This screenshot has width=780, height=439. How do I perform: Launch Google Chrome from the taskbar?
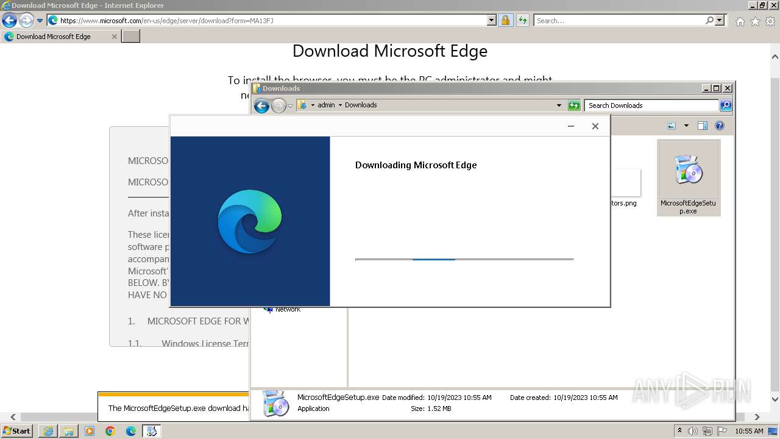click(x=110, y=431)
